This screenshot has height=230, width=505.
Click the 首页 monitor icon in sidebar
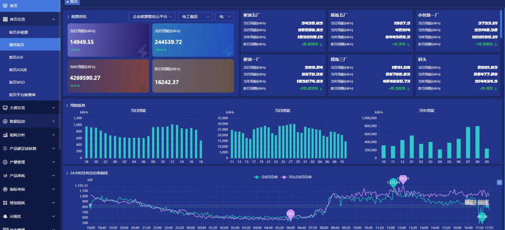(x=5, y=6)
